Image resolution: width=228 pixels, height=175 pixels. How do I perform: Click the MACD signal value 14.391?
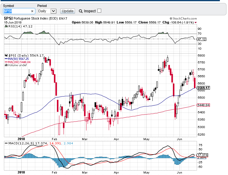55,143
